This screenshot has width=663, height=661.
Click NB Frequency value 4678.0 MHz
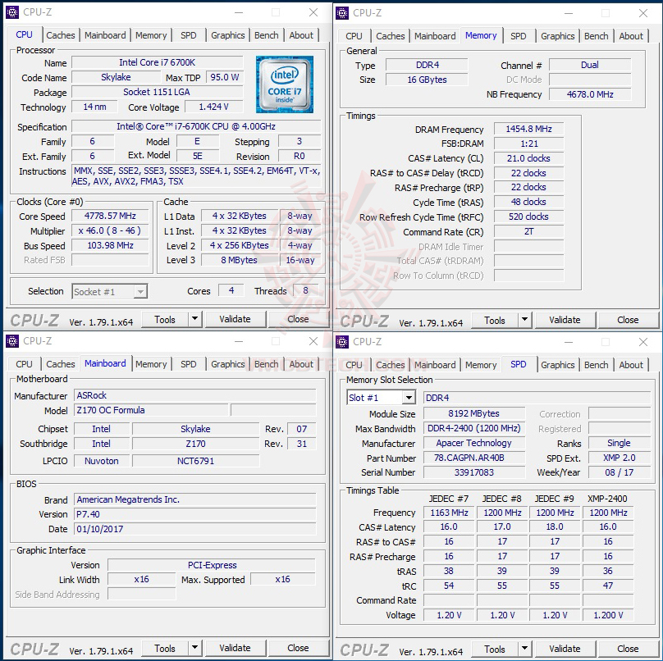(590, 94)
